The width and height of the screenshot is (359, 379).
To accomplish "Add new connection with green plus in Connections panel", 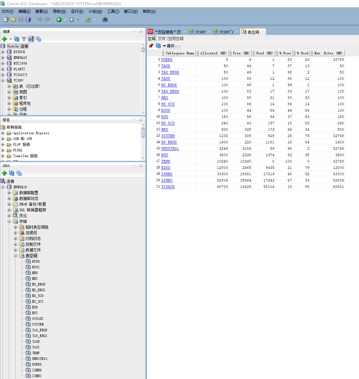I will tap(4, 39).
